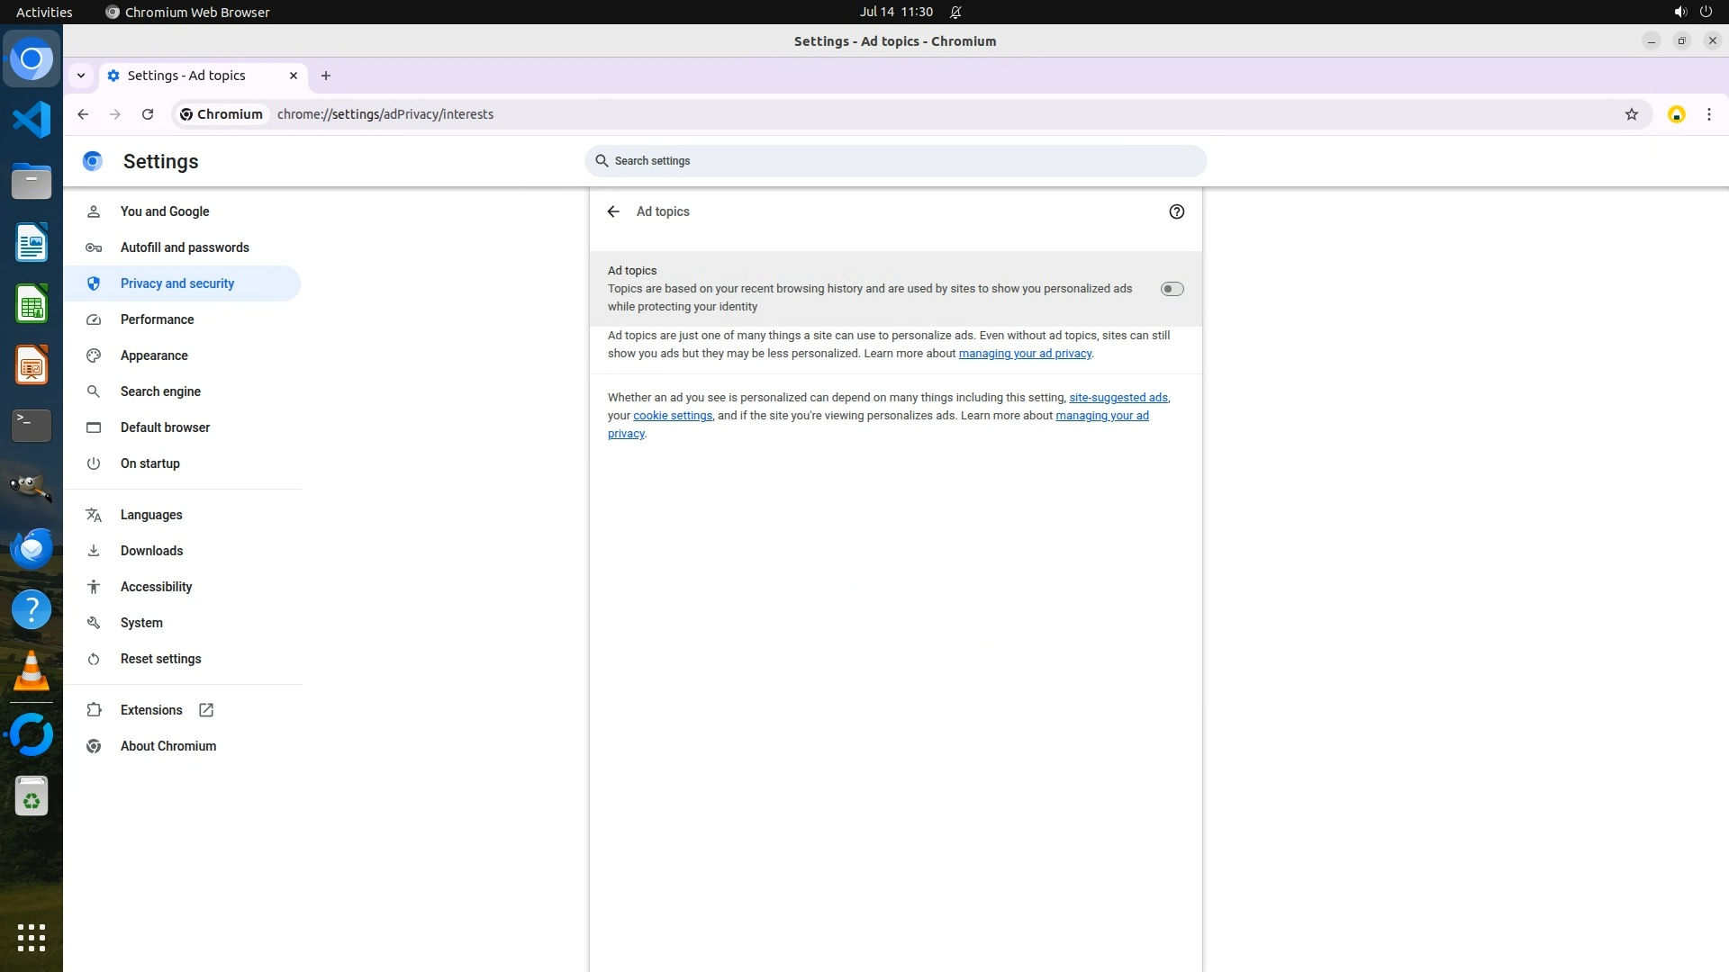Open Extensions external link icon in sidebar
This screenshot has height=972, width=1729.
click(x=206, y=710)
